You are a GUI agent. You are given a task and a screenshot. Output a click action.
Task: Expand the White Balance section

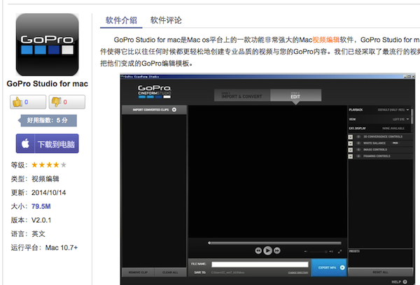point(351,143)
